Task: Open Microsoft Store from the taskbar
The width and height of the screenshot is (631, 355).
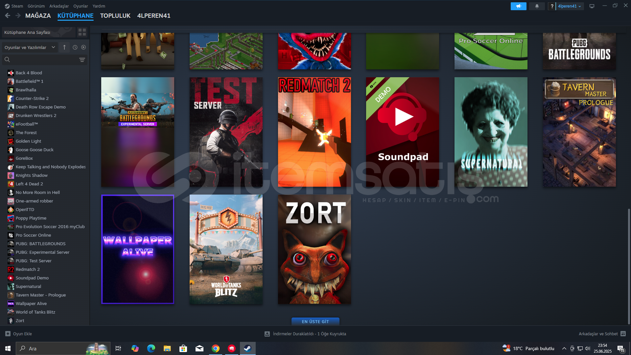Action: [183, 348]
